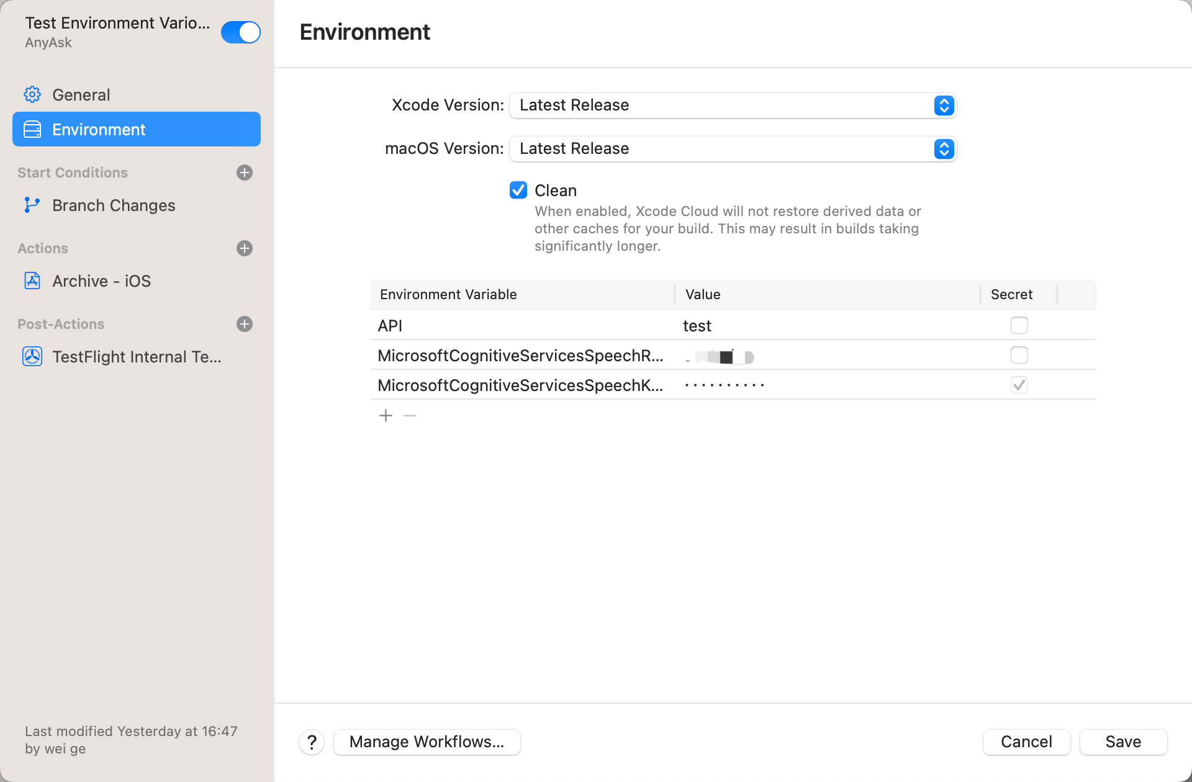Click the TestFlight Internal Testing icon
The image size is (1192, 782).
32,356
